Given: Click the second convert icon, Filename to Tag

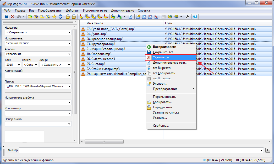Looking at the screenshot, I should pyautogui.click(x=87, y=17).
